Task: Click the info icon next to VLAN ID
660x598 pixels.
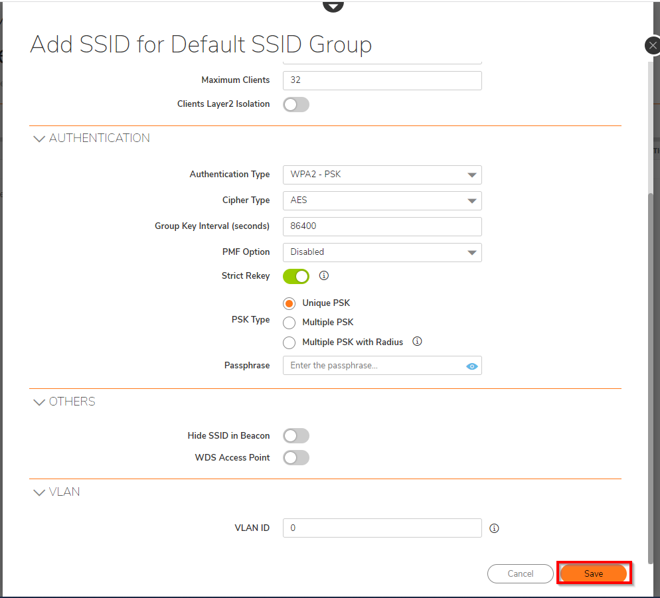Action: 494,528
